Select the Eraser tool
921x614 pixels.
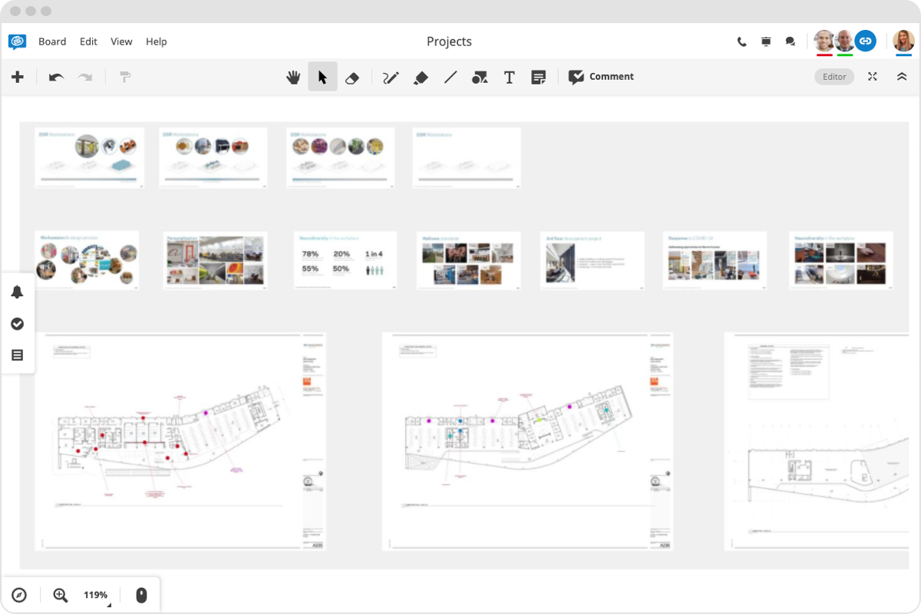352,78
